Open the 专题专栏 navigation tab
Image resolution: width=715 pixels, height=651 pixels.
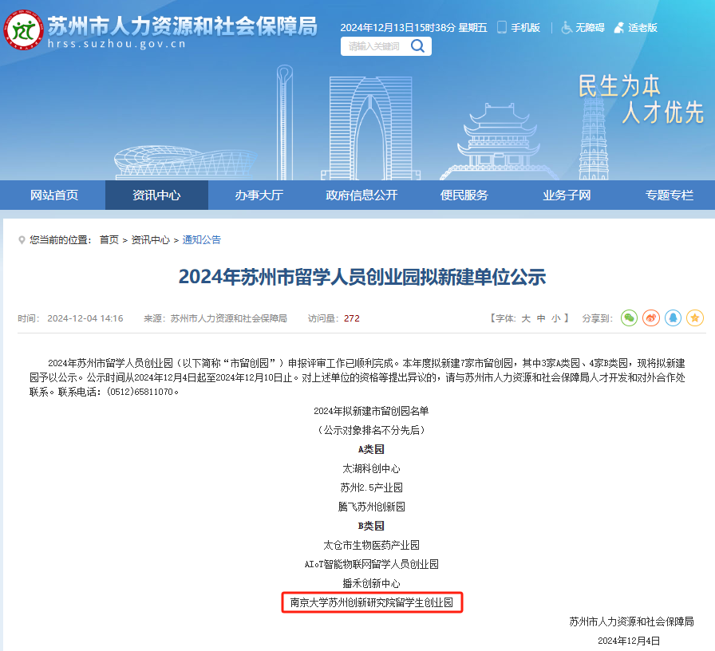point(670,195)
